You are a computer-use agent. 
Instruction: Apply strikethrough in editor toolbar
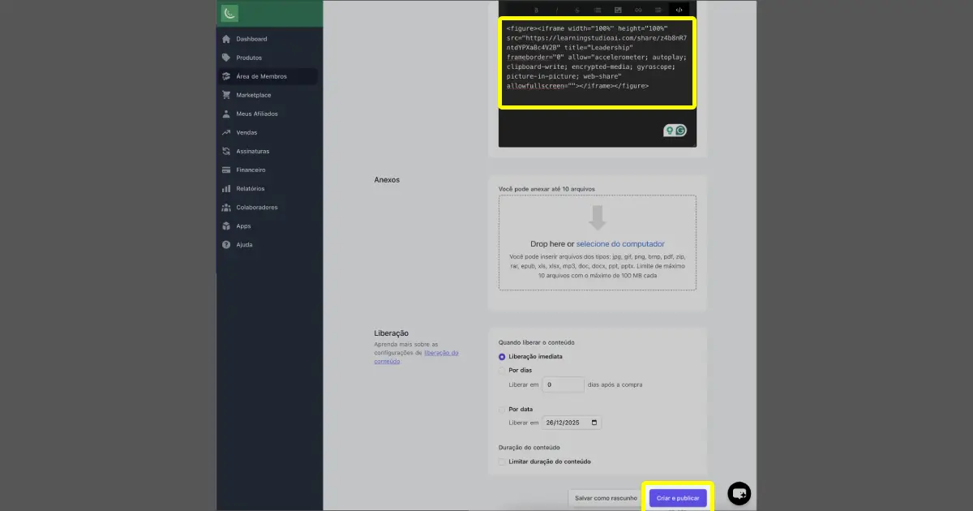coord(577,10)
